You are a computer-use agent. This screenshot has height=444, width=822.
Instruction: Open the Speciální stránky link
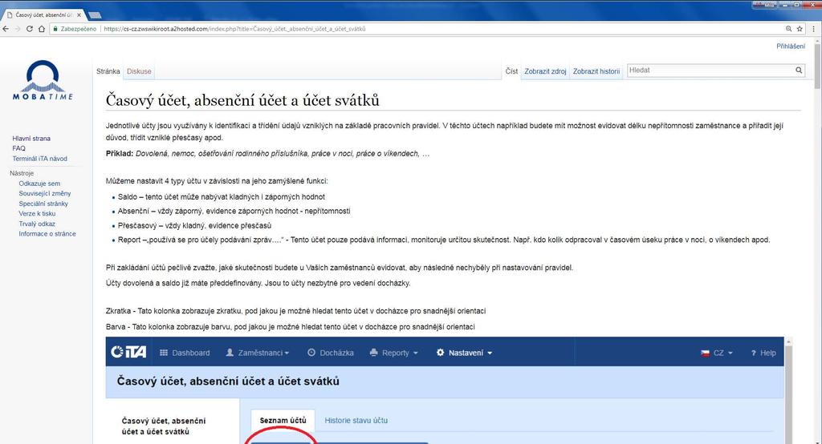tap(43, 204)
